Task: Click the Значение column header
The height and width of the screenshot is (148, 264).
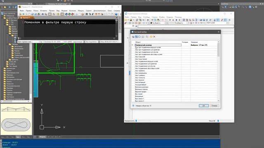Action: pyautogui.click(x=194, y=42)
